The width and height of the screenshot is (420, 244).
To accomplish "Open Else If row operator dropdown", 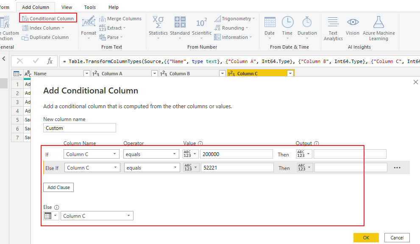I will click(152, 168).
